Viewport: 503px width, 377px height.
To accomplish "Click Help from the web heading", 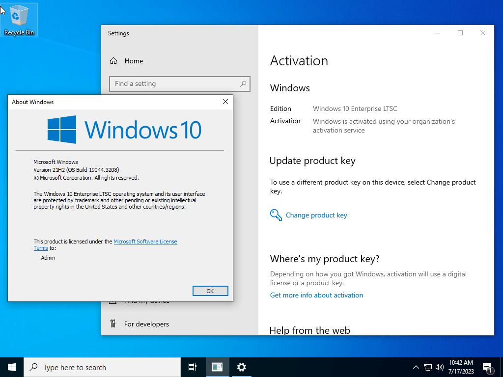I will coord(309,330).
